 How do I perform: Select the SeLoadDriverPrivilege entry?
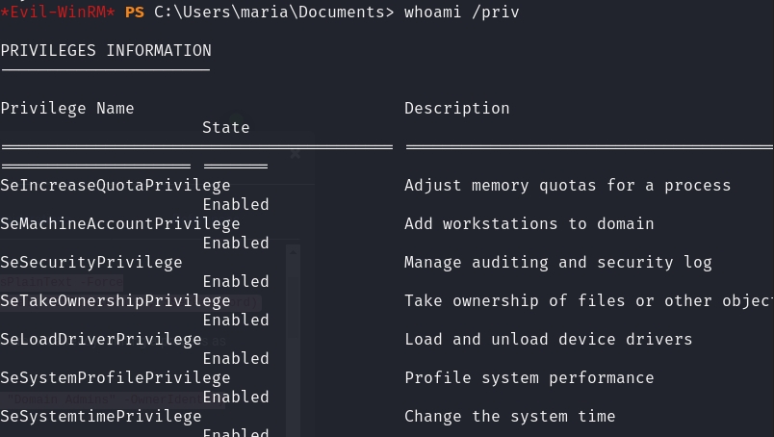coord(101,340)
